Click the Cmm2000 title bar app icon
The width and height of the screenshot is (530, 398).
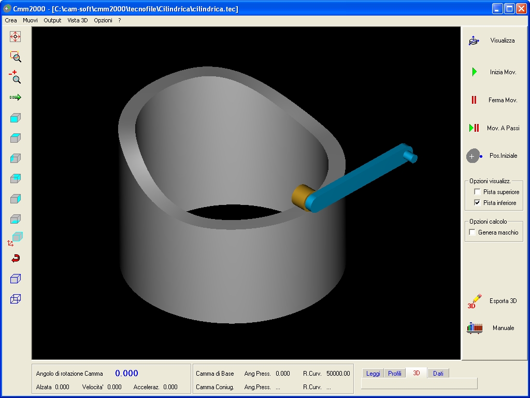point(7,8)
